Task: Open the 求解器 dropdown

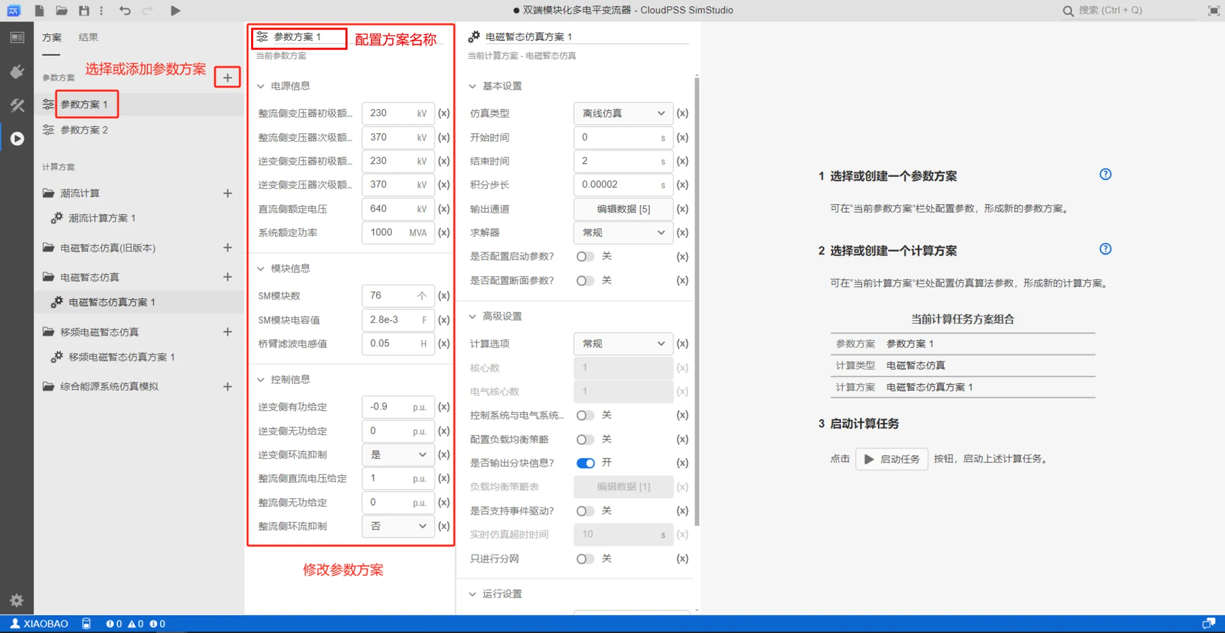Action: click(623, 233)
